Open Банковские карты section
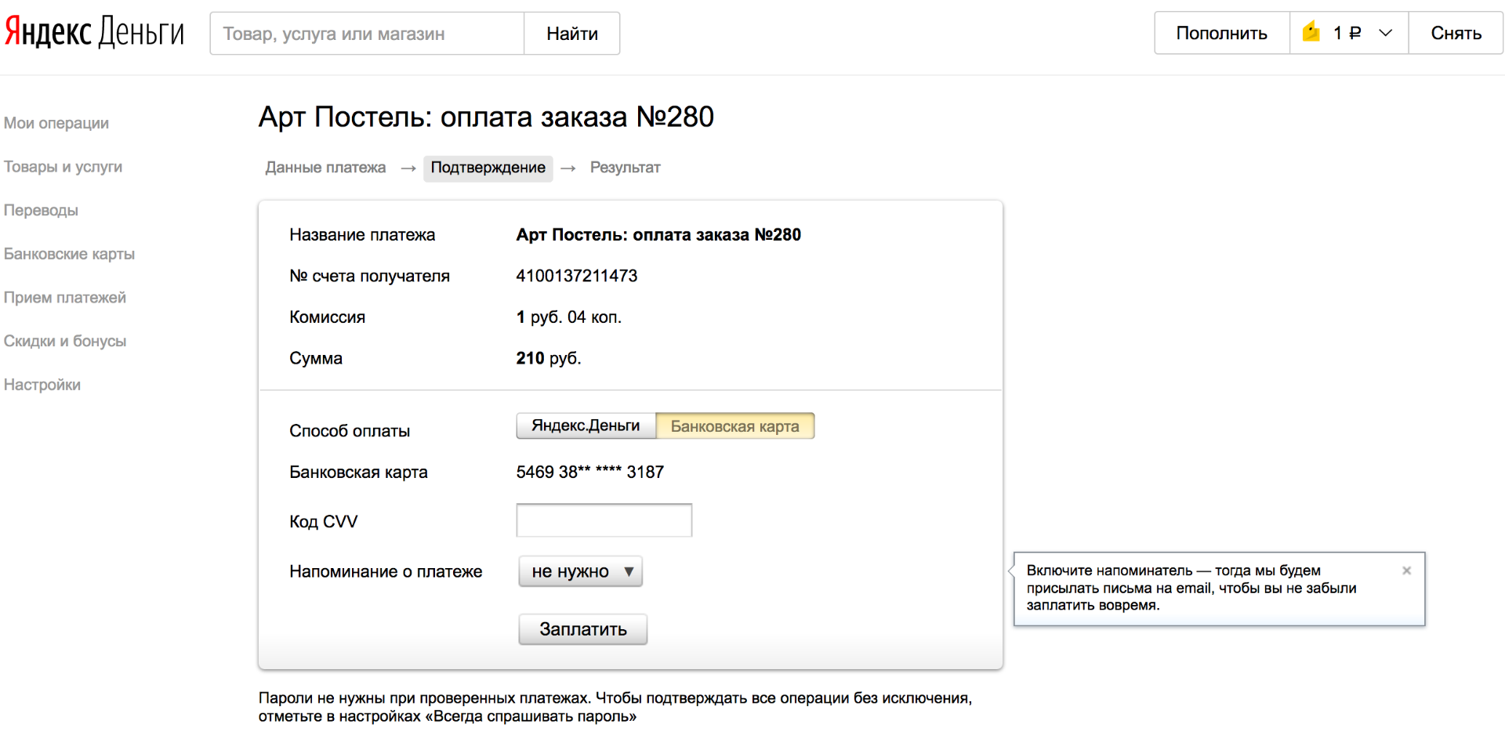The width and height of the screenshot is (1505, 735). click(69, 254)
